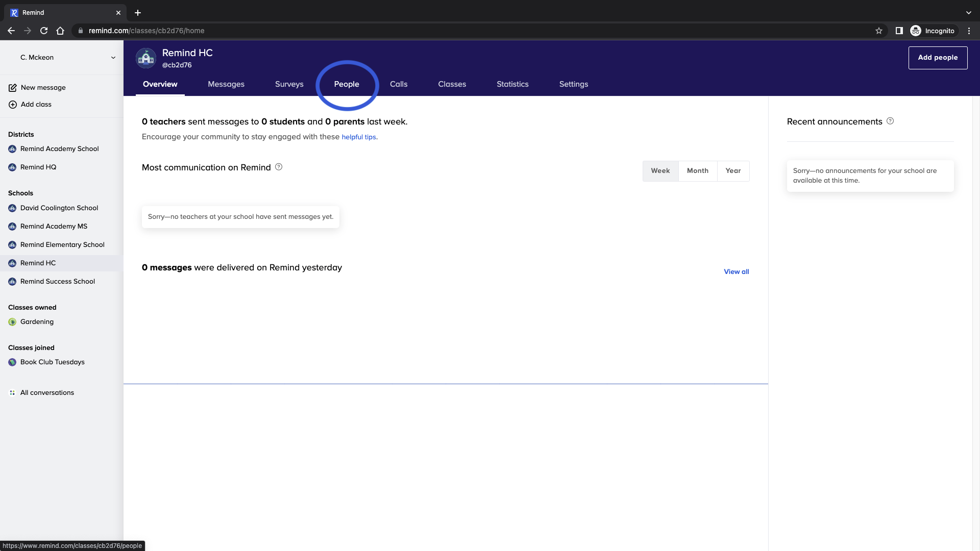Viewport: 980px width, 551px height.
Task: Open the People tab
Action: pos(347,84)
